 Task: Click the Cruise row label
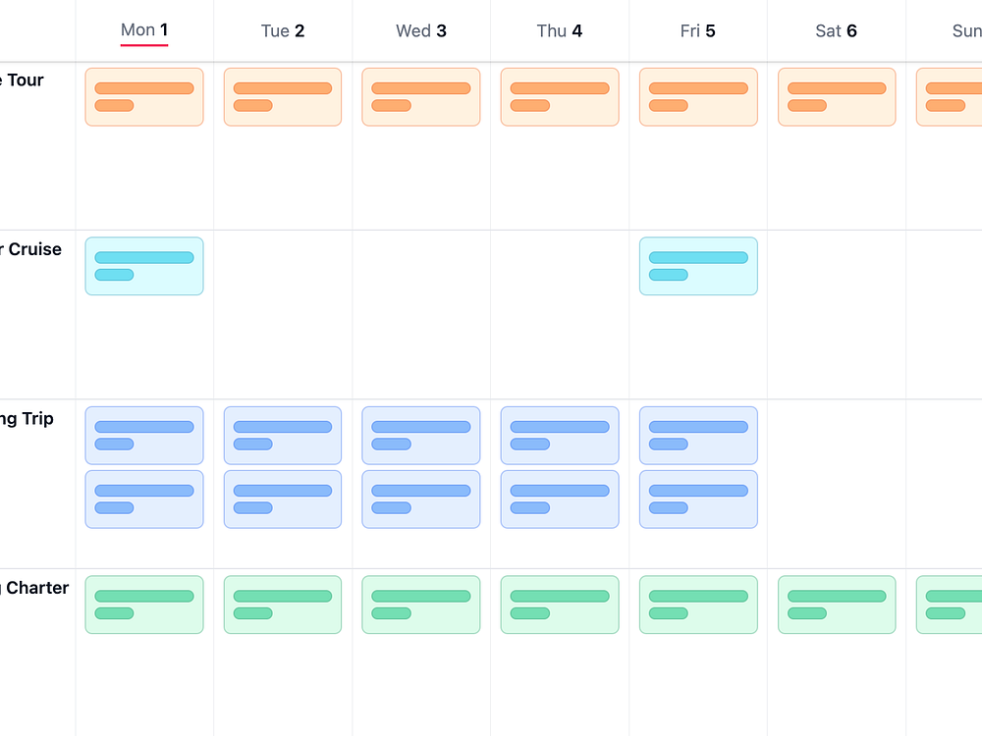click(x=30, y=249)
